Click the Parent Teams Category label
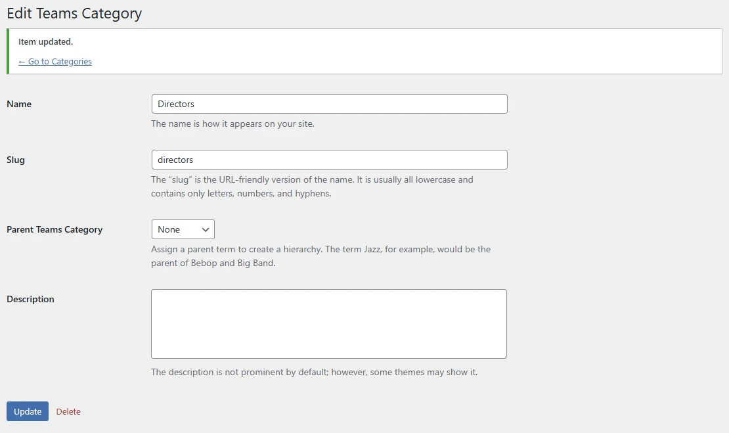 (x=55, y=229)
